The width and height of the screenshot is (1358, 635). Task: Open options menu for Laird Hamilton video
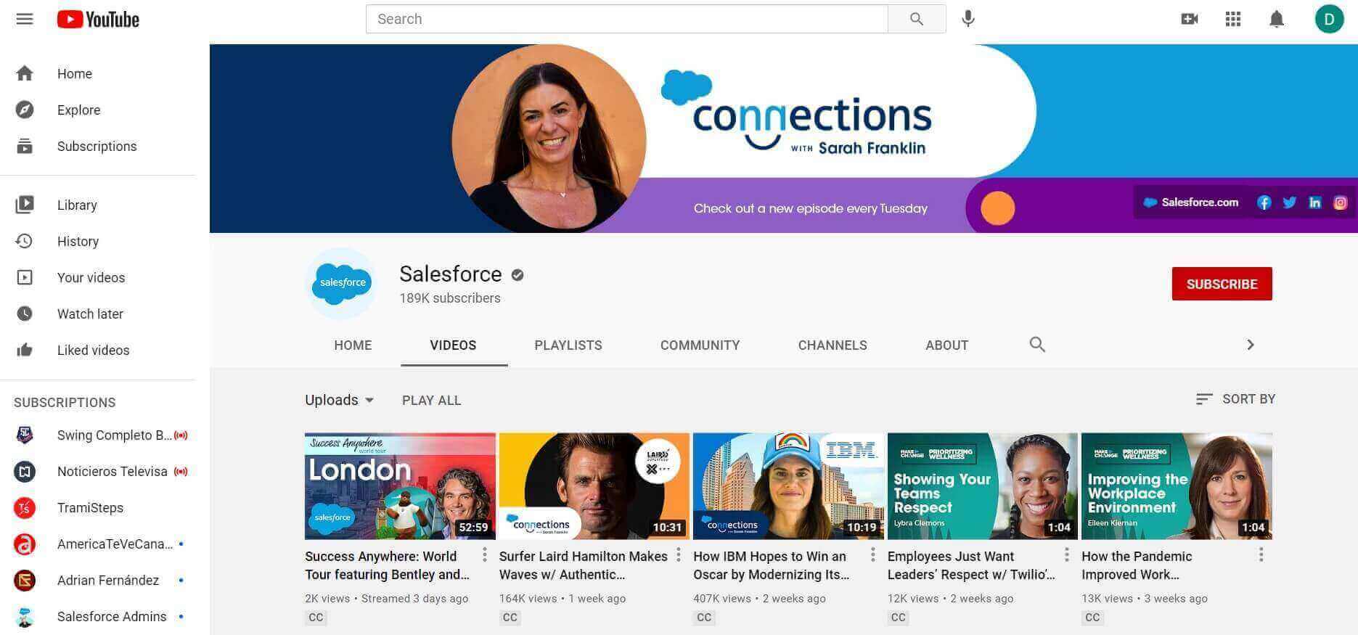(x=679, y=555)
